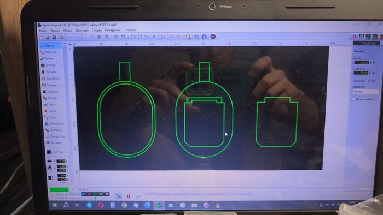This screenshot has width=383, height=215.
Task: Click the x2 duplicate icon
Action: coord(115,37)
